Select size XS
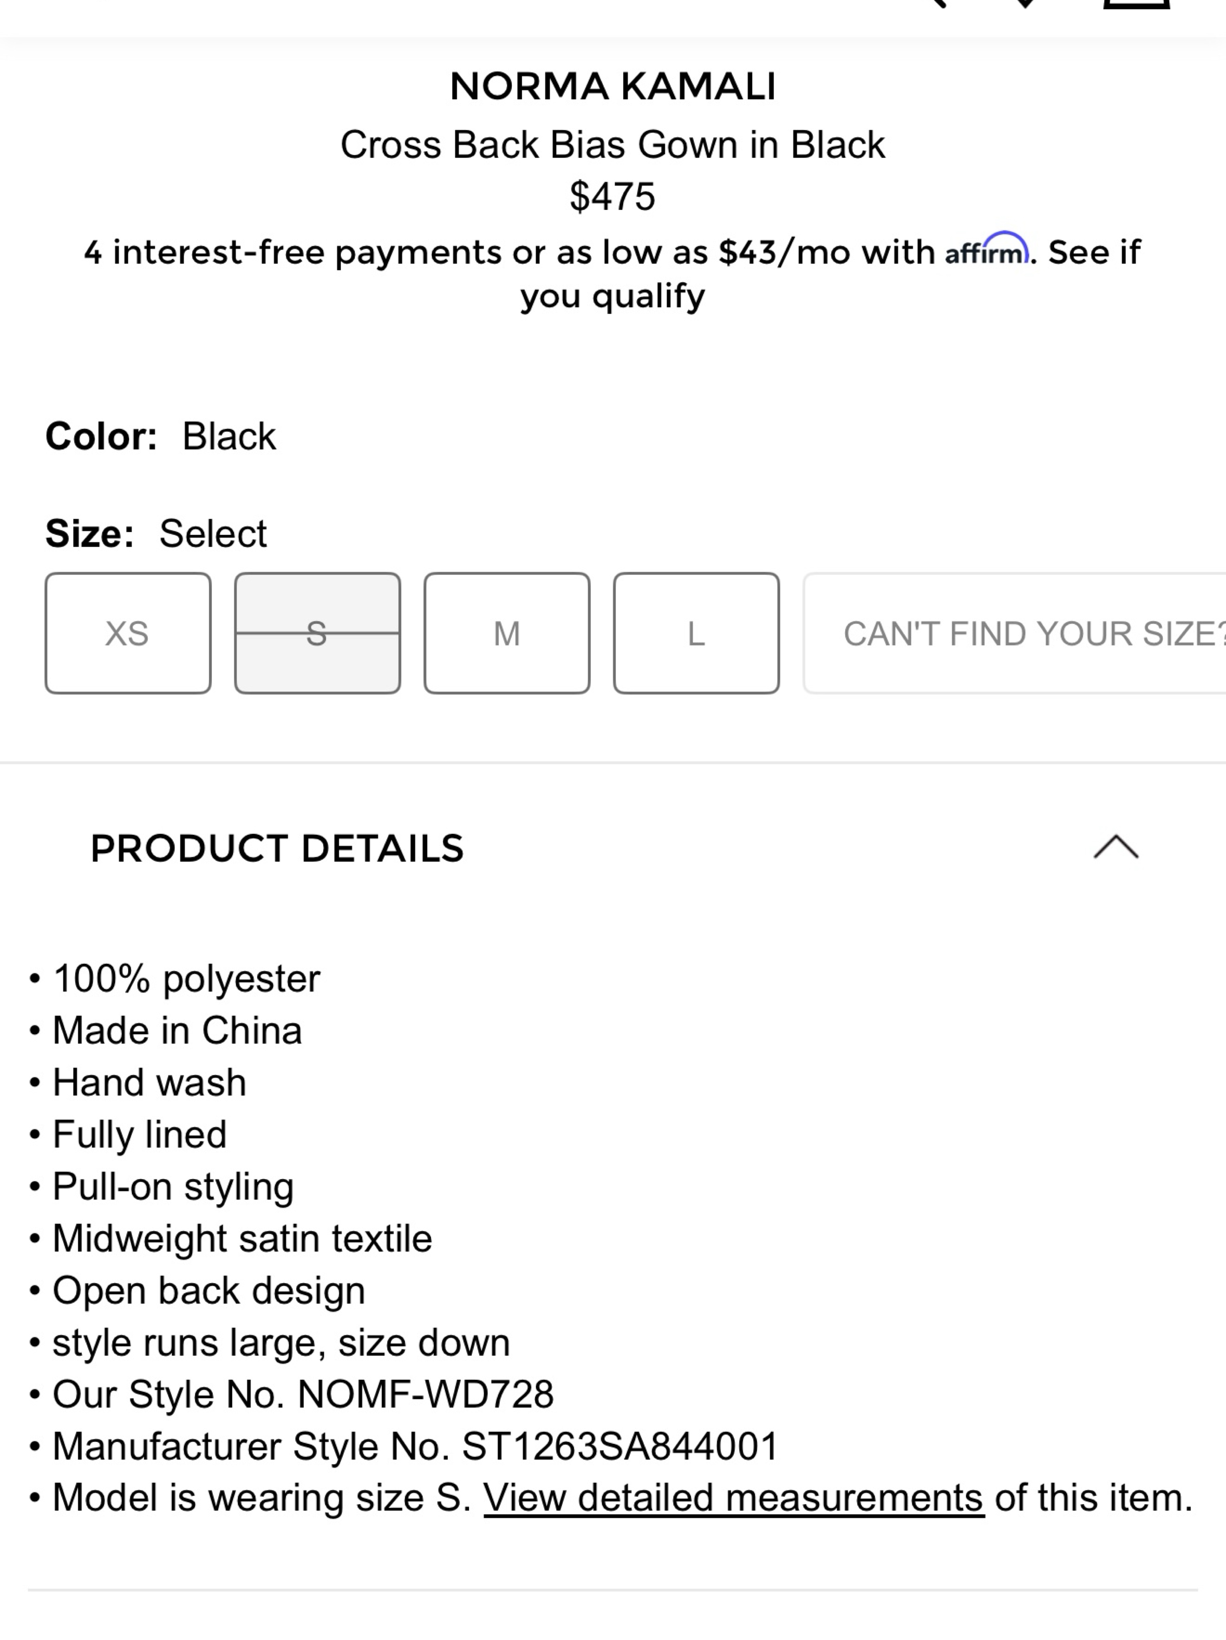This screenshot has width=1226, height=1640. coord(128,633)
